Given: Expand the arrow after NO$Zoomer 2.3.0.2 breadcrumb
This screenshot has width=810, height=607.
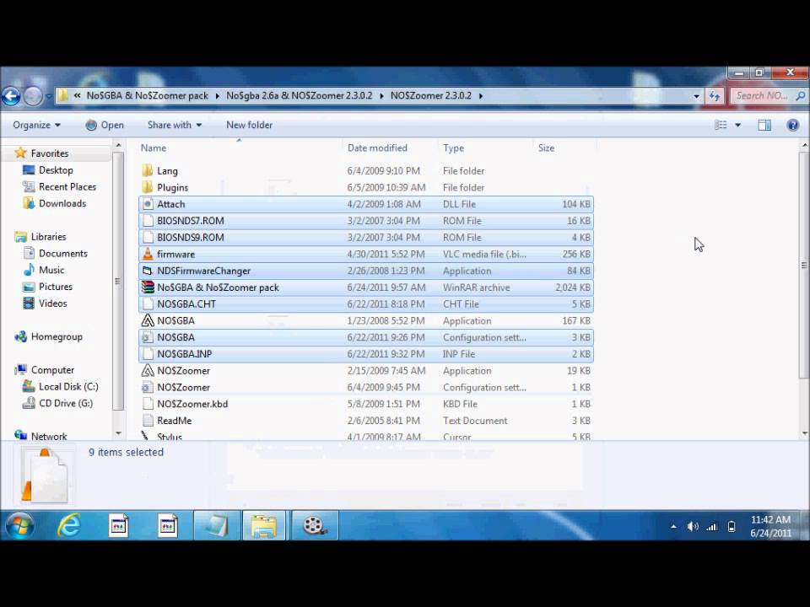Looking at the screenshot, I should 481,95.
